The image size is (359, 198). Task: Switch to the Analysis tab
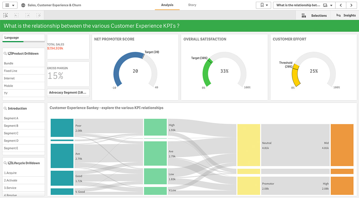(167, 5)
